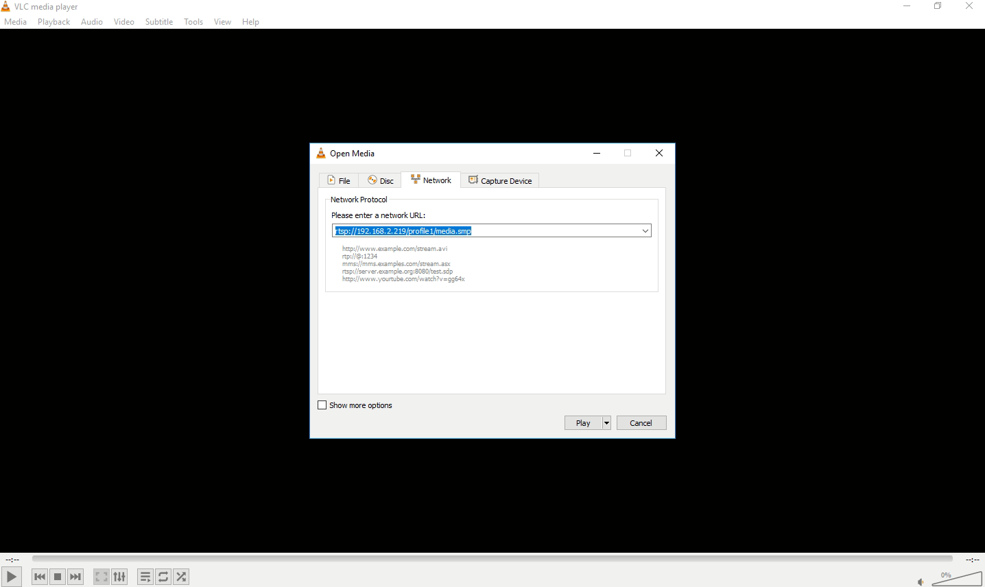The width and height of the screenshot is (985, 587).
Task: Click example rtsp://server.example.org:8080/test.sdp
Action: (397, 271)
